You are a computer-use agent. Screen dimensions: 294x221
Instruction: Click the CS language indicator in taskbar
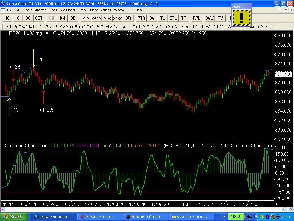223,217
